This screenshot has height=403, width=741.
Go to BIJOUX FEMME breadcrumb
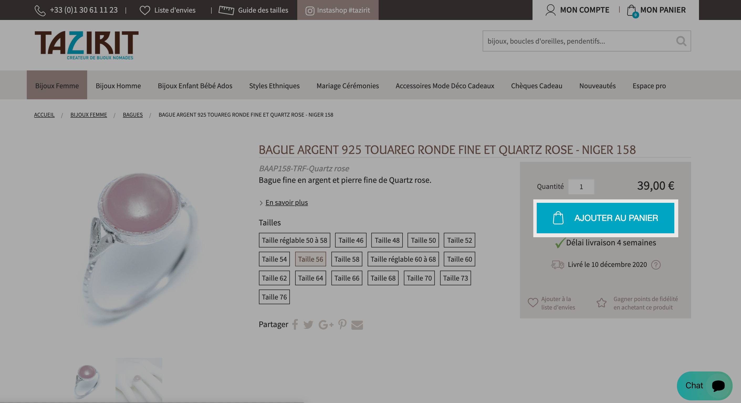pos(88,115)
